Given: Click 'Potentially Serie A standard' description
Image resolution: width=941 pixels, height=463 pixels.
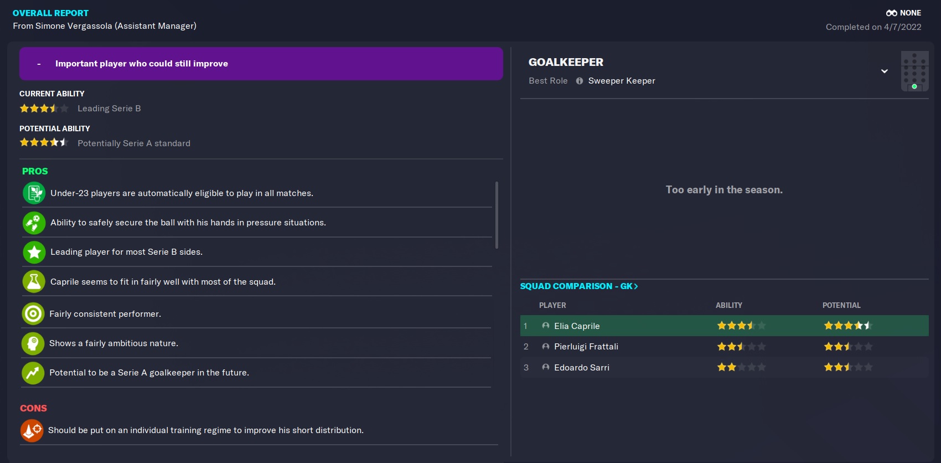Looking at the screenshot, I should (x=134, y=143).
